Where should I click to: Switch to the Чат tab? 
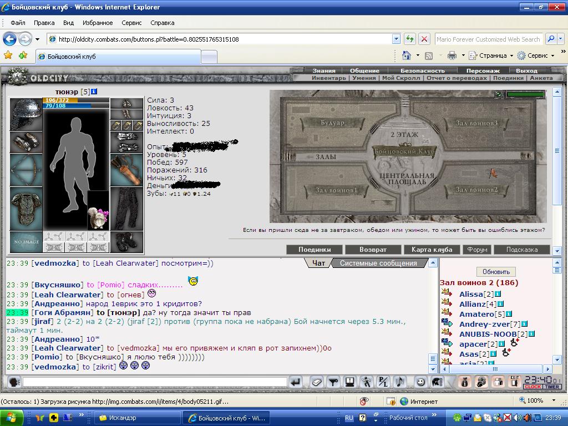tap(319, 263)
